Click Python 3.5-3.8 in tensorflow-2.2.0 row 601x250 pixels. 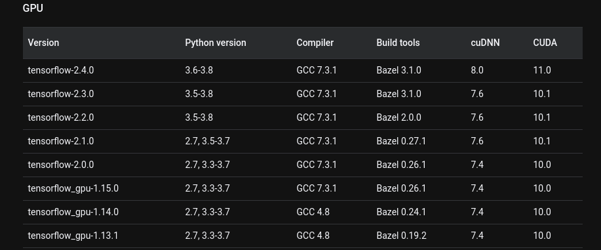199,117
